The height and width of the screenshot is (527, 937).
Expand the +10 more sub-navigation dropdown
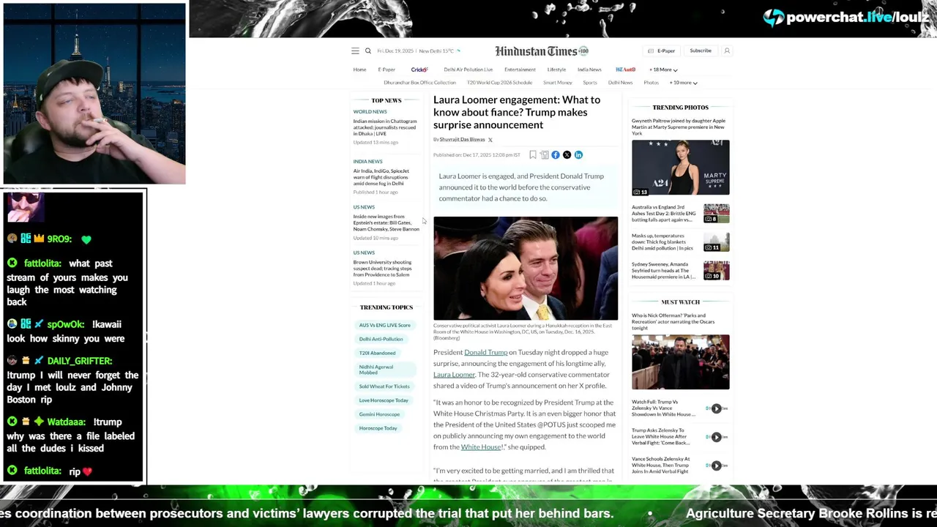point(684,83)
